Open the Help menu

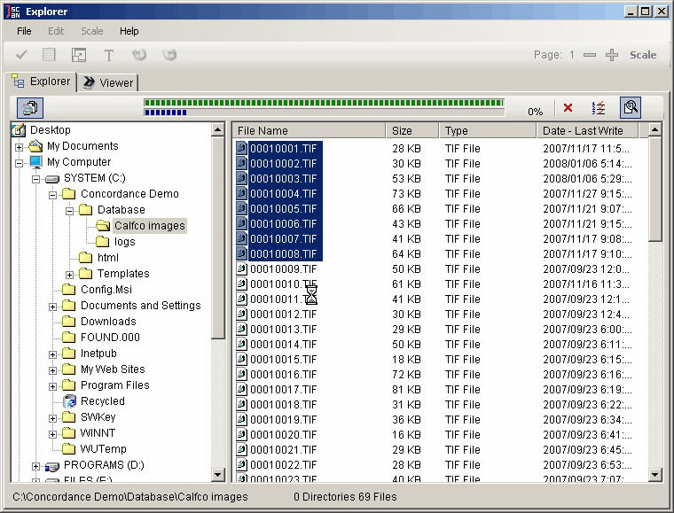pyautogui.click(x=129, y=31)
